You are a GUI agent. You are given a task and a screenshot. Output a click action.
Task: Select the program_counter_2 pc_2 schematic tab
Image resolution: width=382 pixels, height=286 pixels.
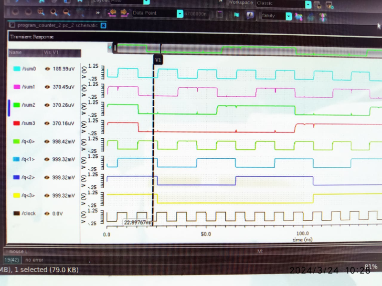click(x=57, y=25)
